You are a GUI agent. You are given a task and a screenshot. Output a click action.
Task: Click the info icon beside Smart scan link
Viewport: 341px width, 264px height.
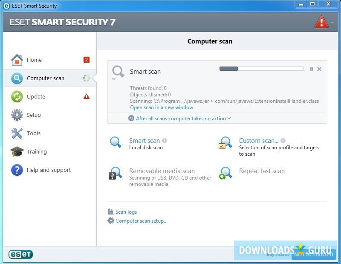(x=165, y=140)
